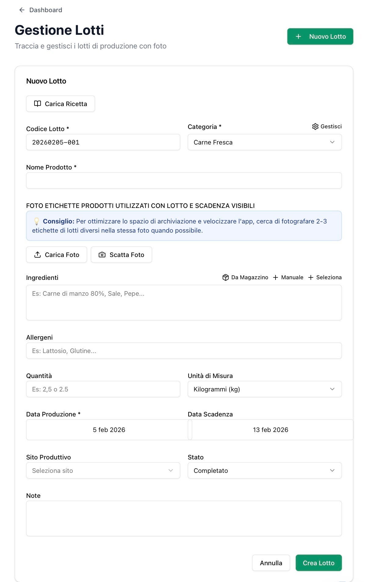The image size is (368, 582).
Task: Click the upload icon in Carica Foto
Action: pos(38,255)
